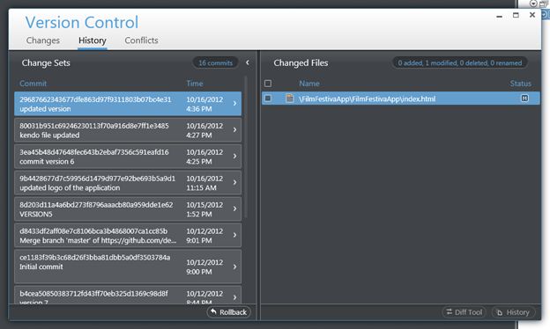Select the 'commit version 6' commit
The height and width of the screenshot is (329, 550).
[128, 156]
